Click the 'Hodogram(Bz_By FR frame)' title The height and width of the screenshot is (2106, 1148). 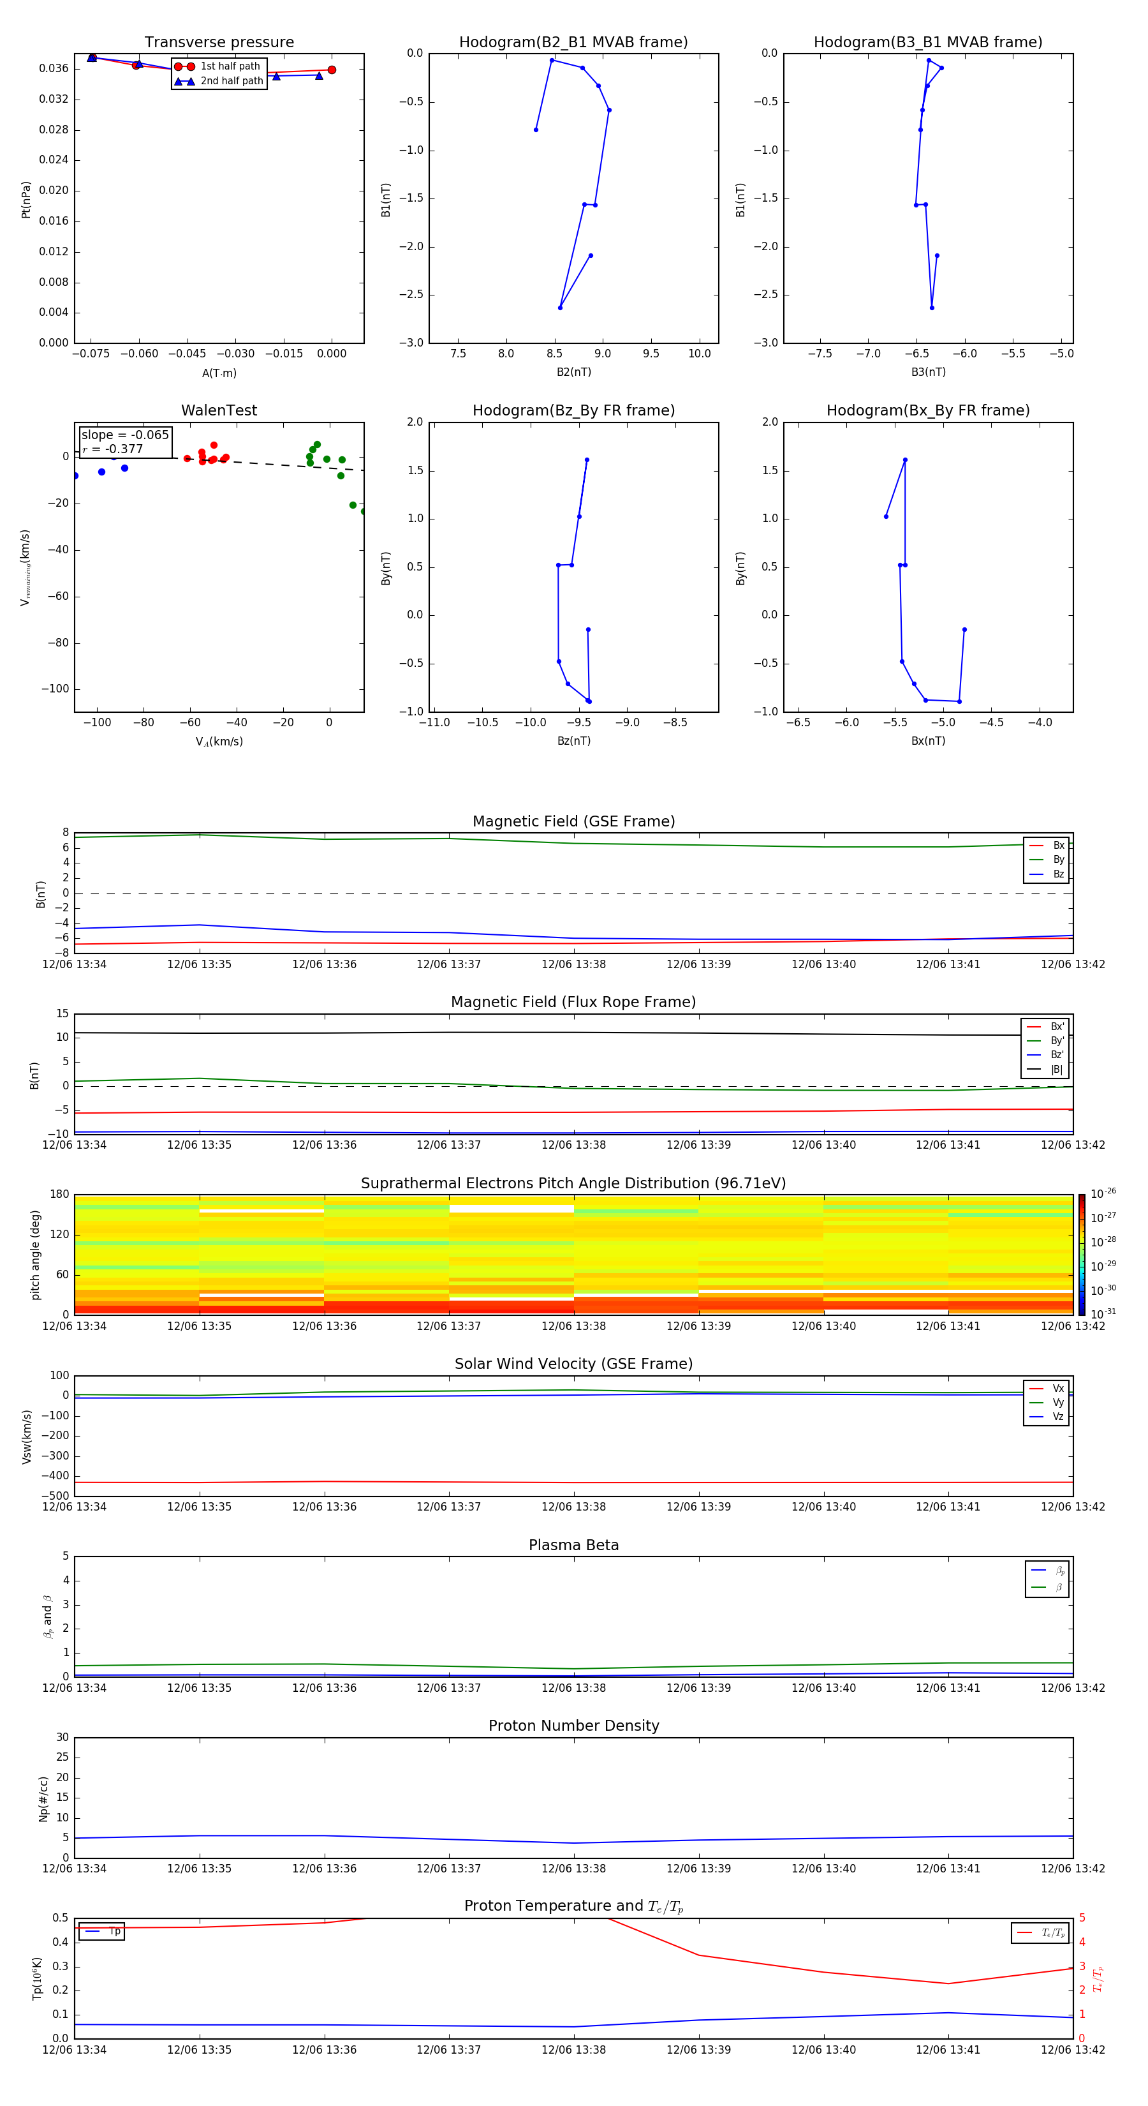click(x=573, y=410)
